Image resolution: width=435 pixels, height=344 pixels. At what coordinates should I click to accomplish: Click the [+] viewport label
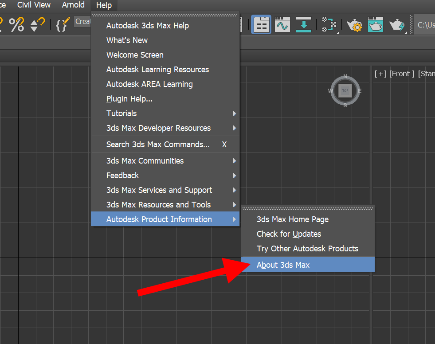380,74
